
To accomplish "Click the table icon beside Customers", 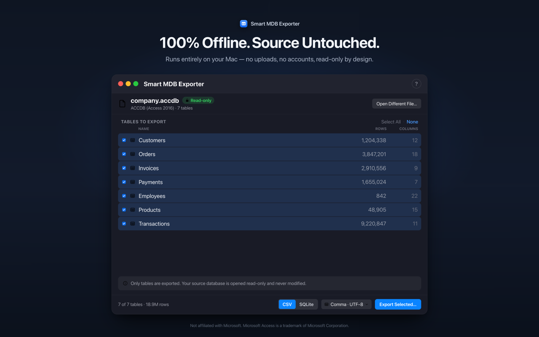I will pos(133,140).
